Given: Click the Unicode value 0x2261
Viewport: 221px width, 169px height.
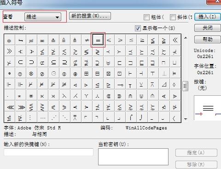Looking at the screenshot, I should pos(205,57).
